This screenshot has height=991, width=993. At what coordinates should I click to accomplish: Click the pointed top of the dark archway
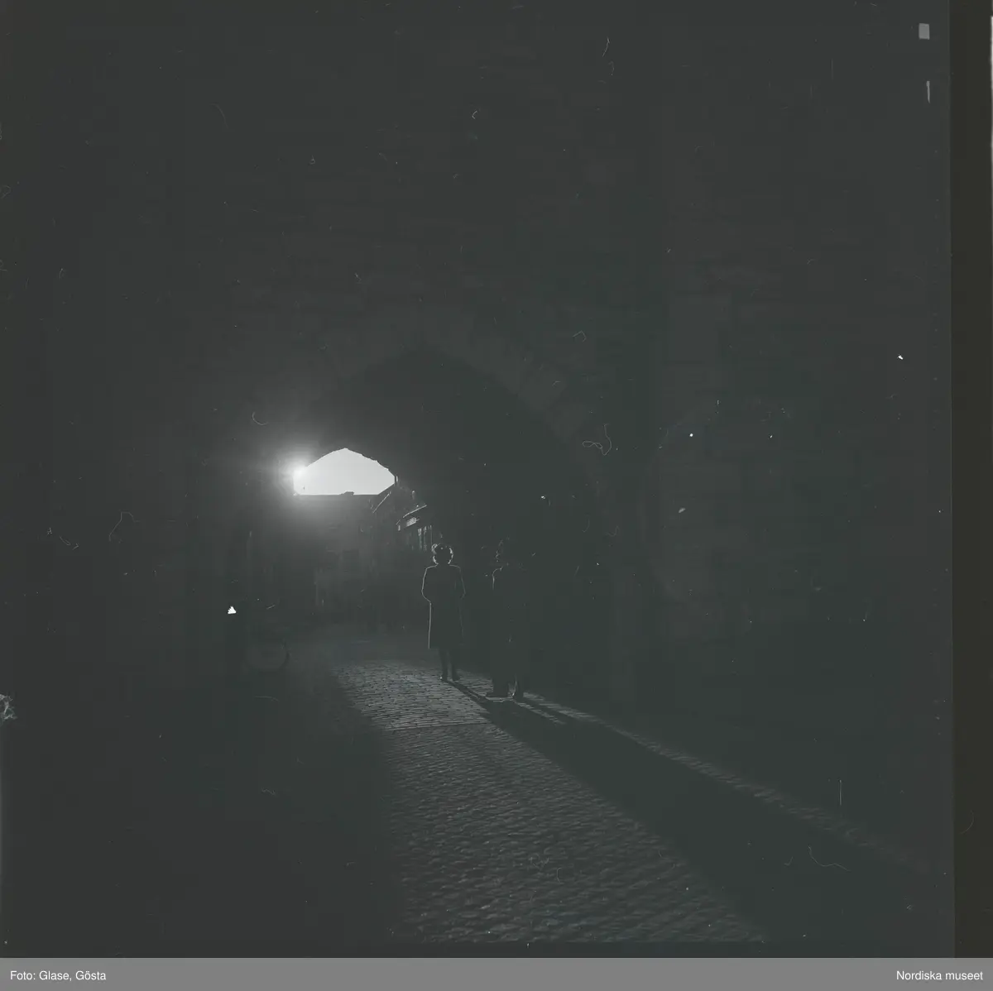(x=424, y=353)
